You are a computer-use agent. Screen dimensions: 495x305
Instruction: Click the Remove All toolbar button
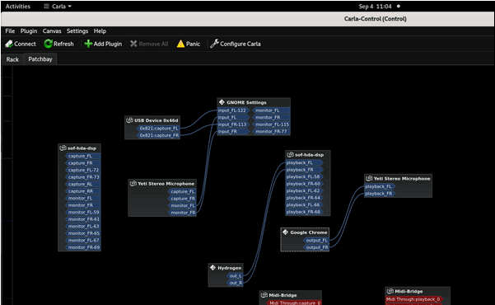click(x=149, y=44)
